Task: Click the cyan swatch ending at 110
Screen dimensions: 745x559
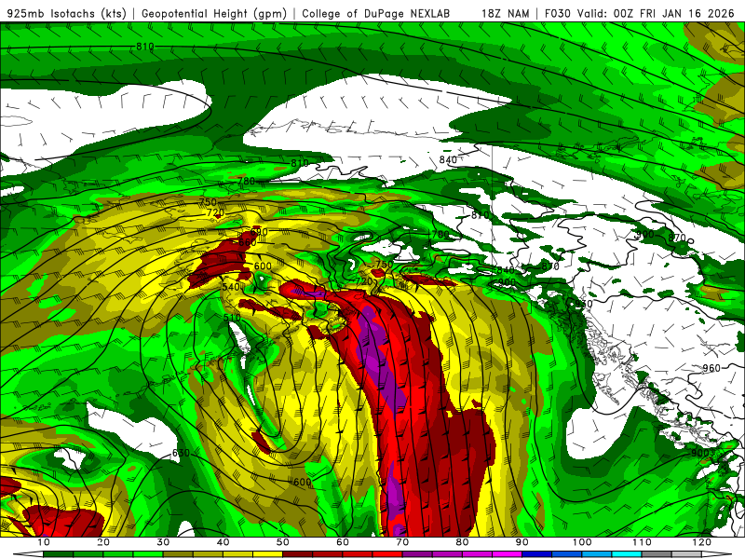Action: point(627,554)
